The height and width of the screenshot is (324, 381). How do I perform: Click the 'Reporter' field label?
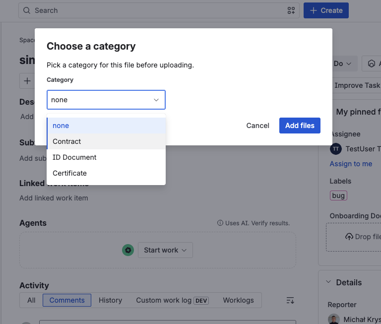(x=342, y=305)
